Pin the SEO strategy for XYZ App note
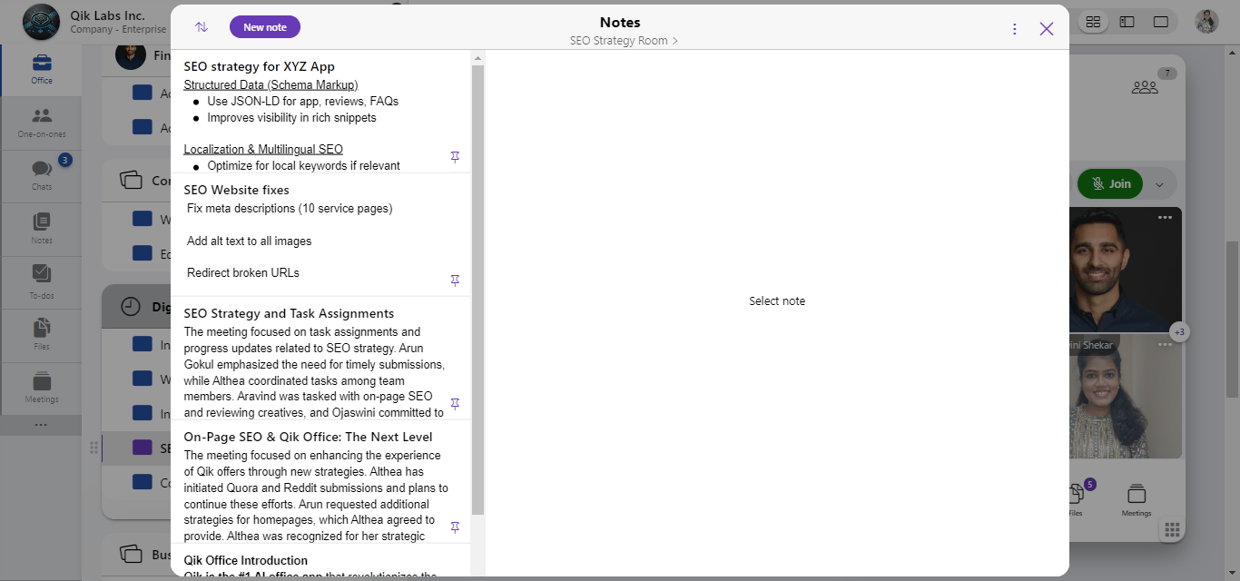 [456, 157]
